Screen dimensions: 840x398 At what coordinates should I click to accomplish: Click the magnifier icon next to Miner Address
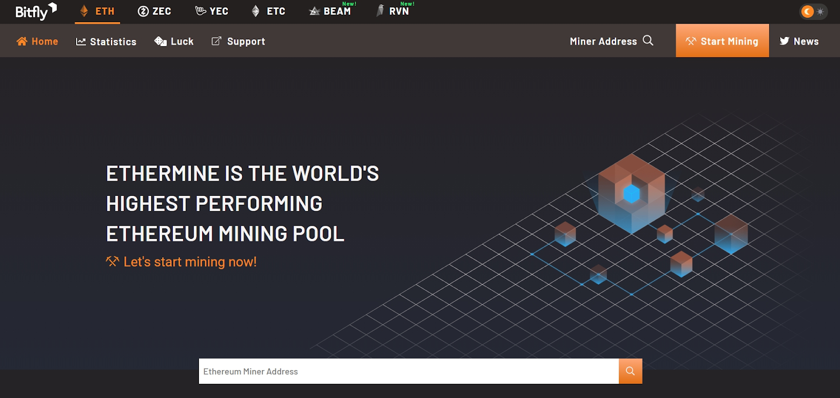[648, 40]
